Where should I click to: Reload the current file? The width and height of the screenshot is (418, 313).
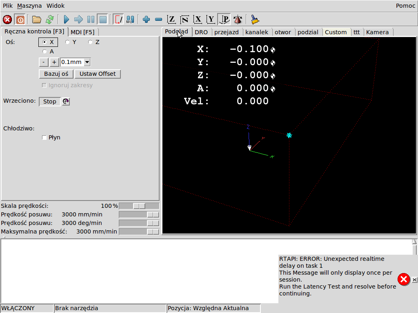click(50, 20)
